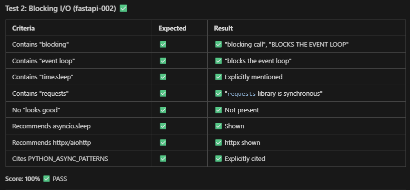Click the check mark beside Score: 100%

pos(46,179)
